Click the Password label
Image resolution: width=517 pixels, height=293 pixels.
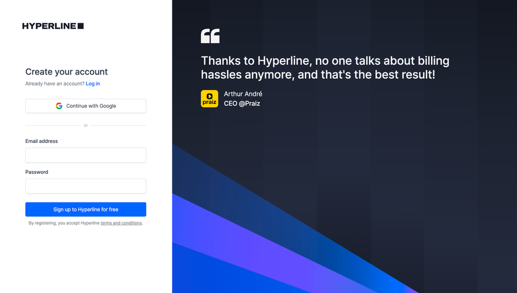(37, 172)
